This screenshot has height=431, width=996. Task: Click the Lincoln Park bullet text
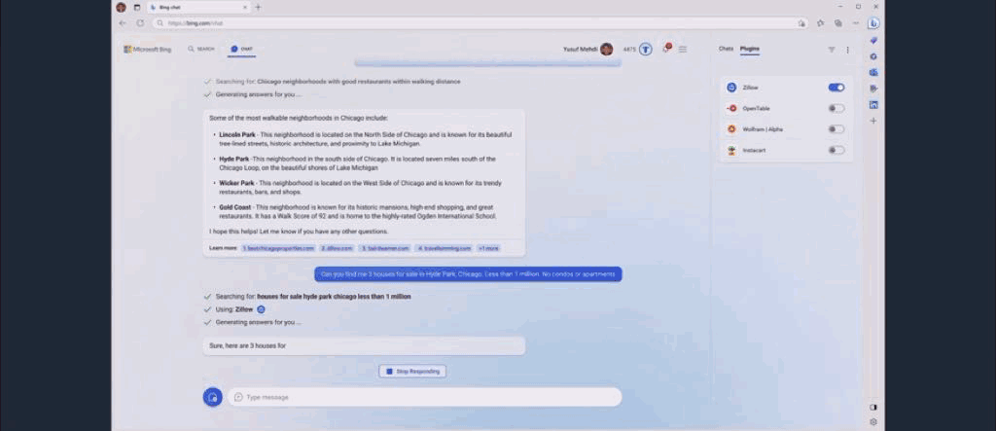[366, 139]
